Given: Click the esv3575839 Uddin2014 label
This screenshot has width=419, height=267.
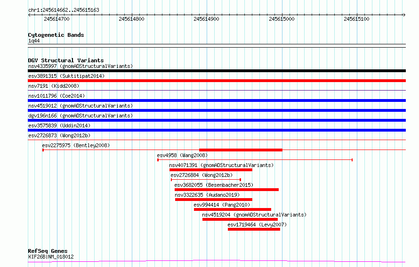Looking at the screenshot, I should point(59,125).
